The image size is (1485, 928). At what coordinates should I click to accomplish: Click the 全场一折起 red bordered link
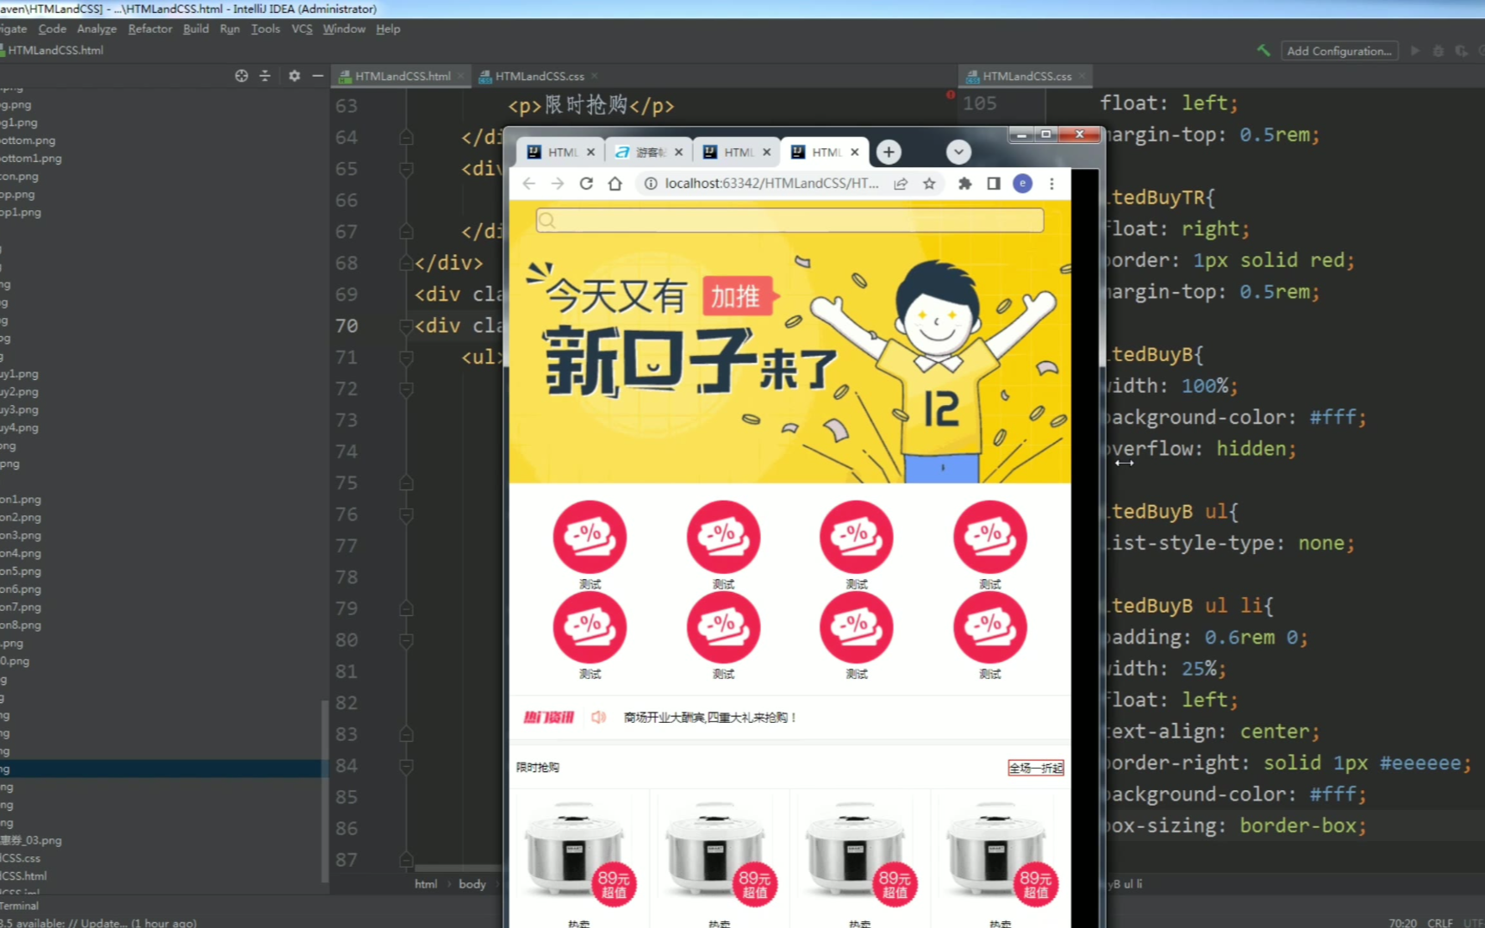1035,768
